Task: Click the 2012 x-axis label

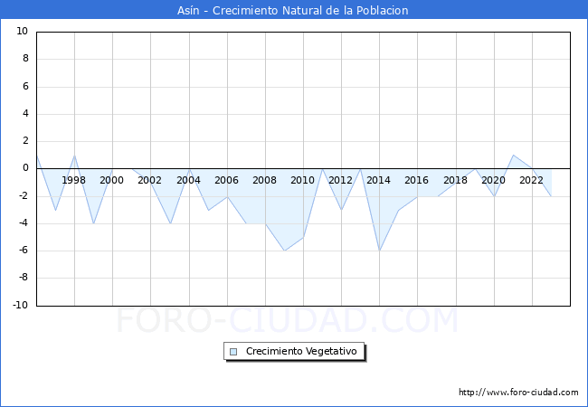Action: click(340, 180)
